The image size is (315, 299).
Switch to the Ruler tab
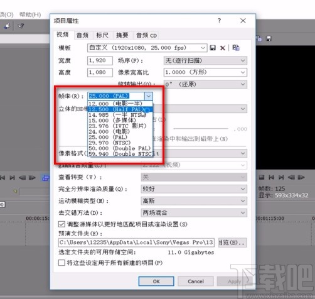[x=102, y=35]
